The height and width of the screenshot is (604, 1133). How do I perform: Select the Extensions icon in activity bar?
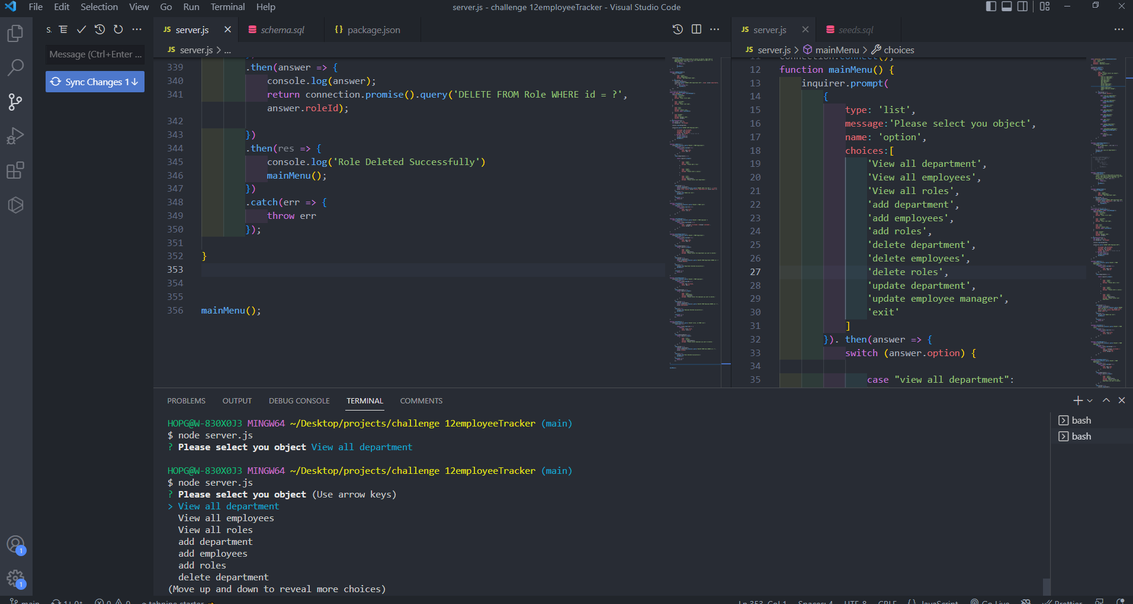15,170
